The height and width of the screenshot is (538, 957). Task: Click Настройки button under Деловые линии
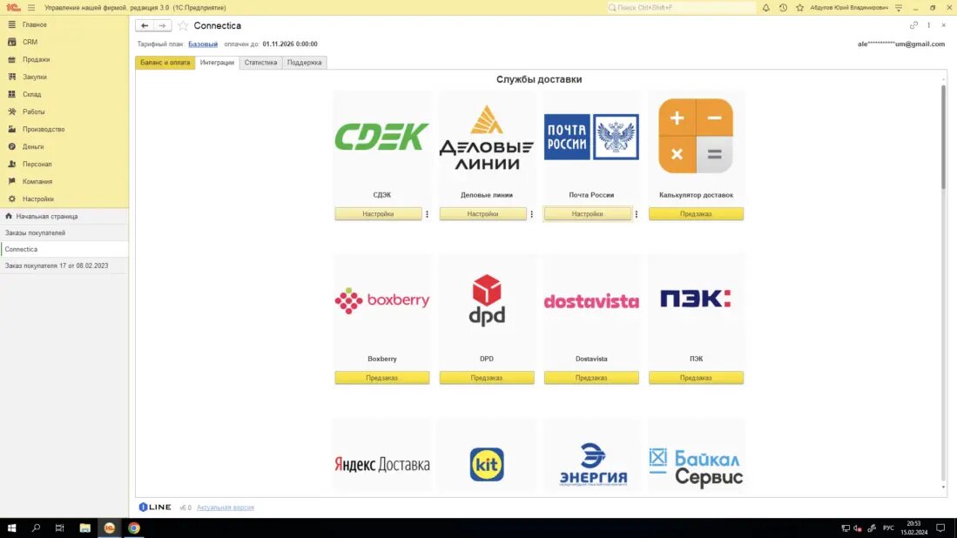(x=482, y=214)
